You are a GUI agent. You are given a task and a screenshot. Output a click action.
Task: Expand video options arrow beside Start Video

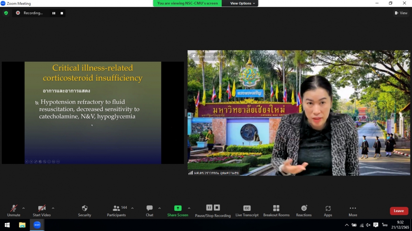[x=53, y=208]
